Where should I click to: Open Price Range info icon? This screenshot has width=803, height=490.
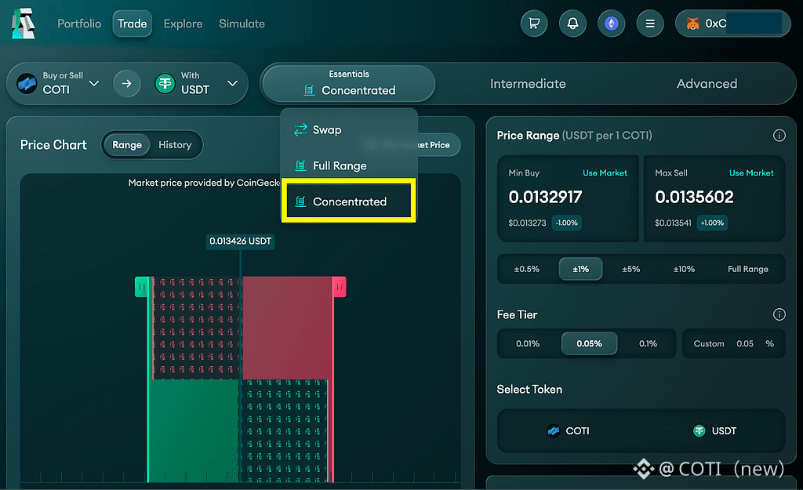click(779, 135)
